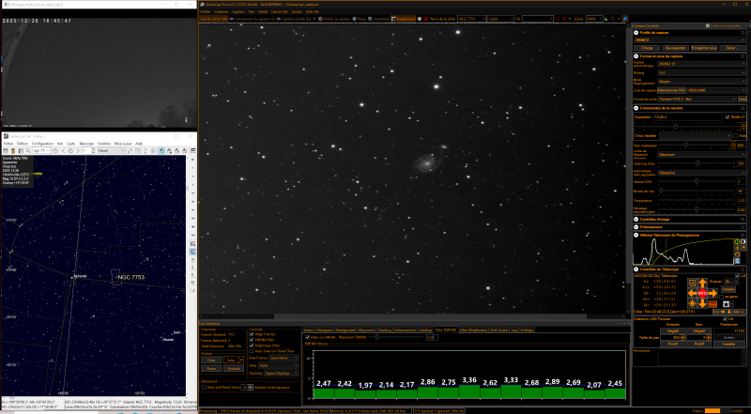
Task: Click the Exposition value field
Action: [688, 117]
